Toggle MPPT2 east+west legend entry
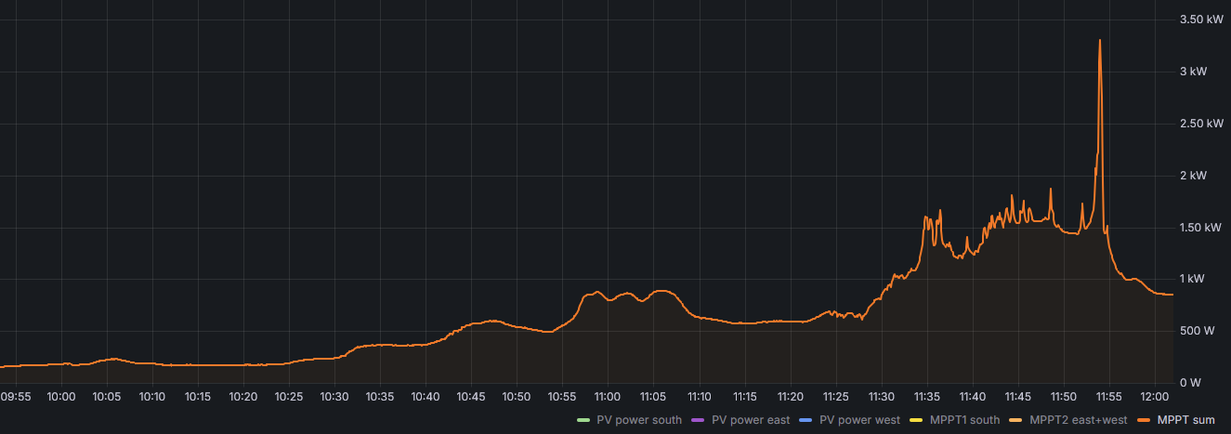 [x=1079, y=420]
